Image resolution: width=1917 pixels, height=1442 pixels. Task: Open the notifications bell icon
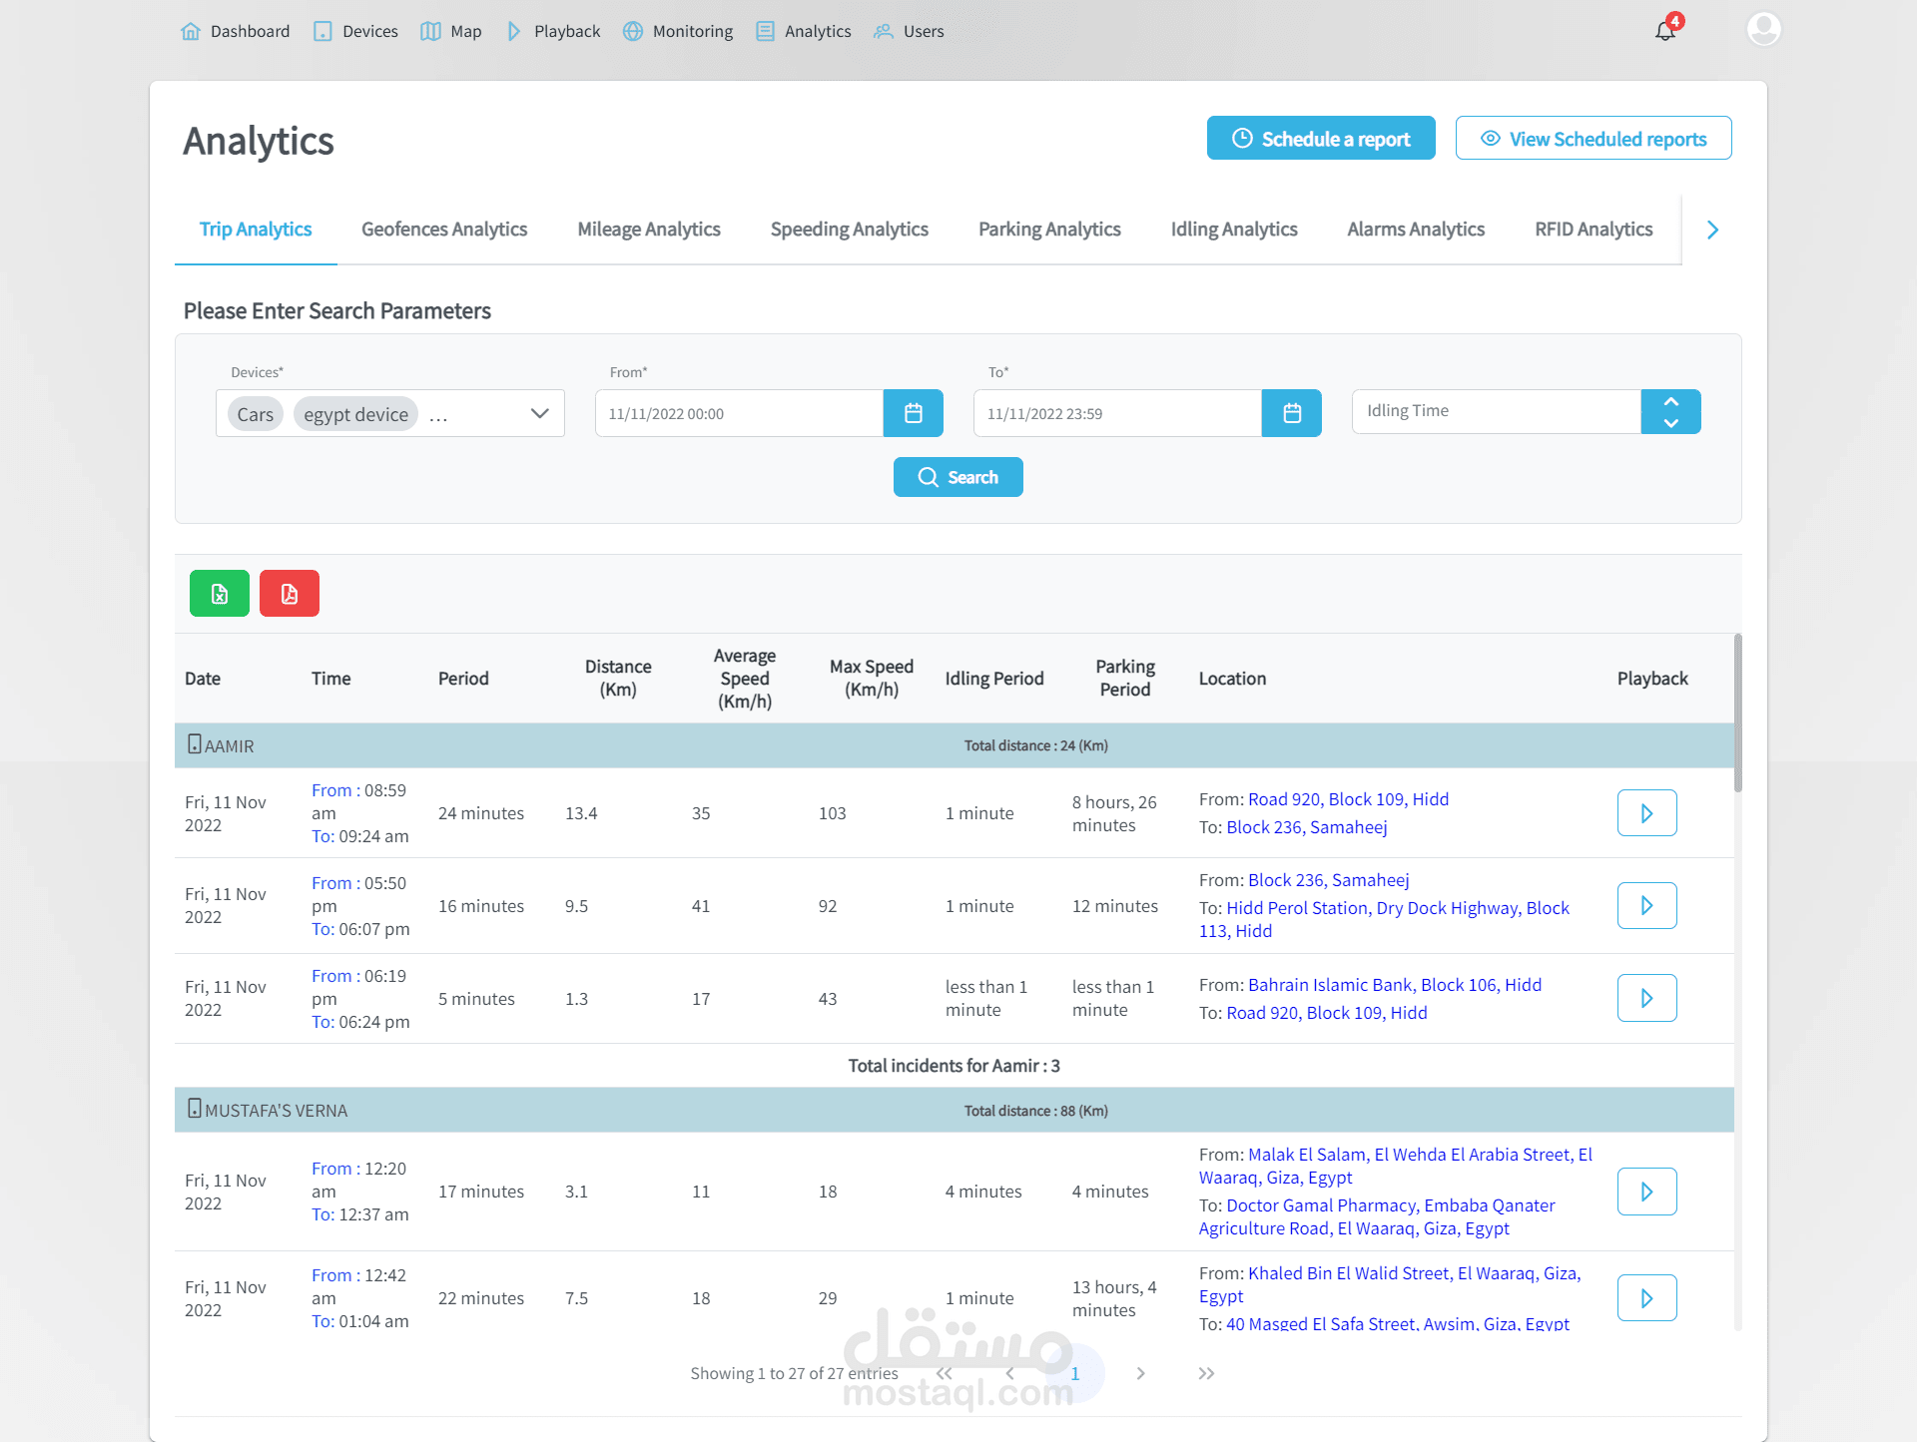[1665, 30]
